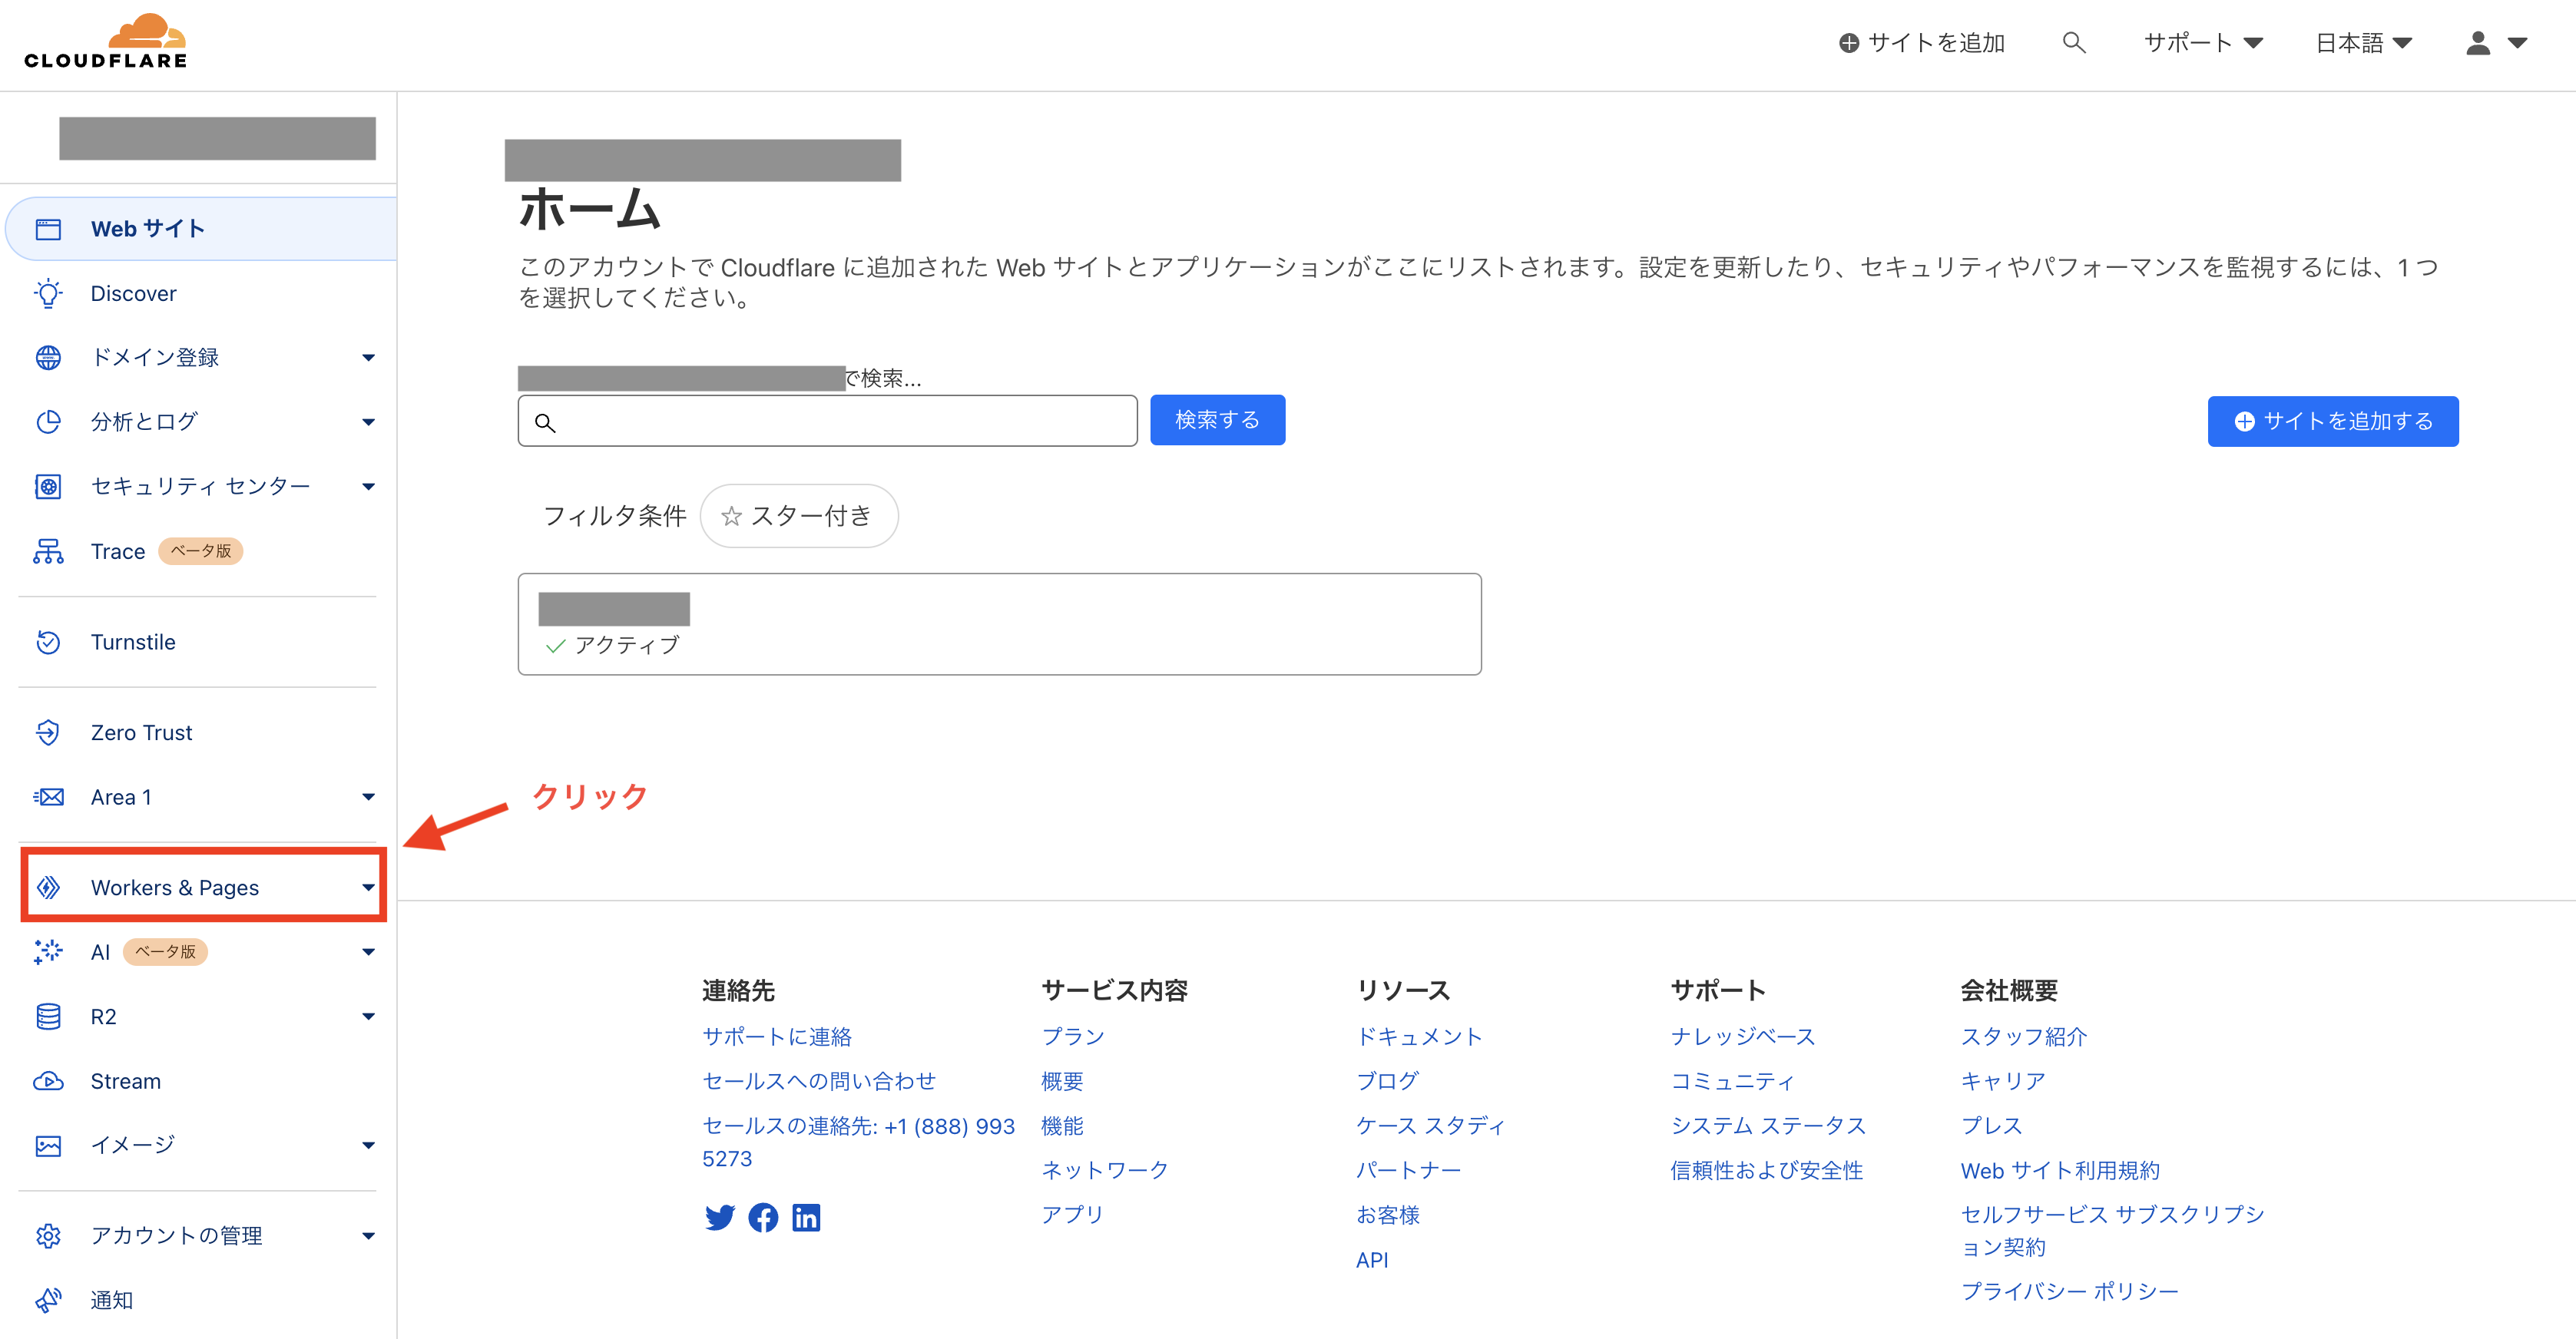Expand the ドメイン登録 sidebar section
2576x1339 pixels.
[x=368, y=358]
